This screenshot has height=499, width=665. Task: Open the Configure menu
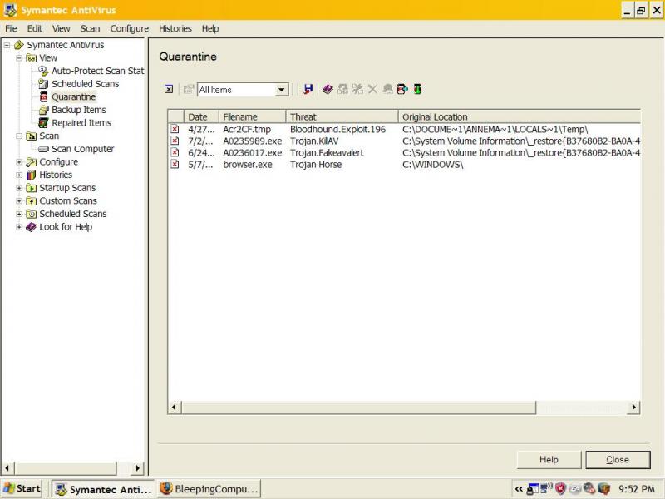(130, 28)
